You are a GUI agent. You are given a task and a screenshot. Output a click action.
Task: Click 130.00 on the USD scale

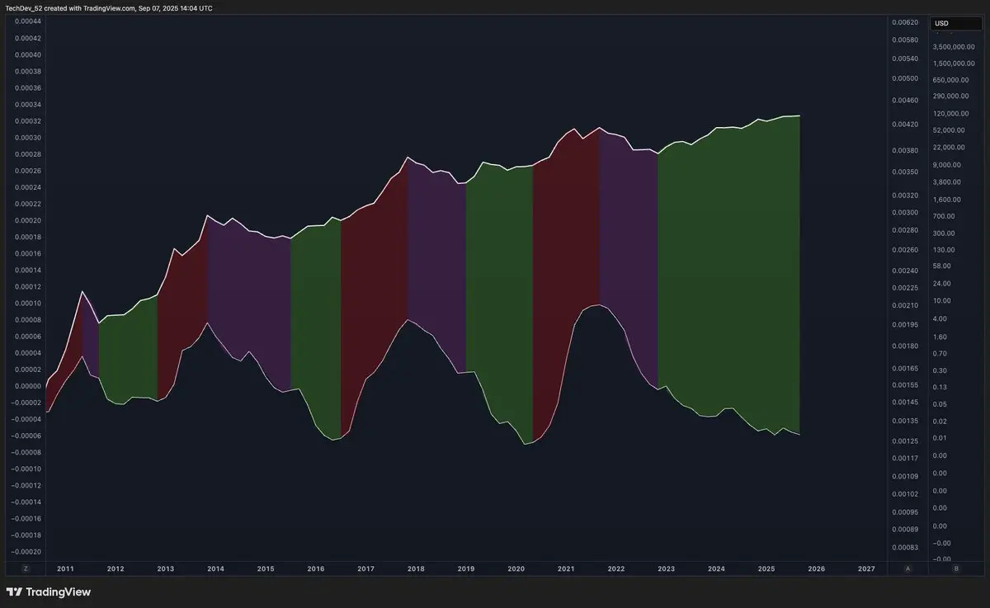pos(944,249)
